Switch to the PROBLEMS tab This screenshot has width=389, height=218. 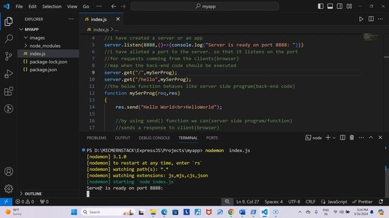(x=96, y=138)
